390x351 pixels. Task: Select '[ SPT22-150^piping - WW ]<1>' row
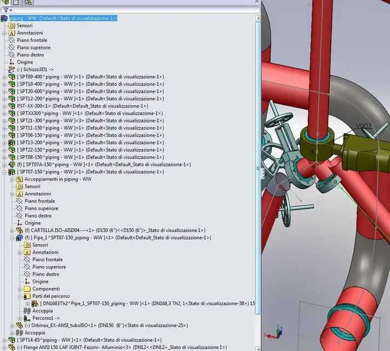click(x=90, y=150)
